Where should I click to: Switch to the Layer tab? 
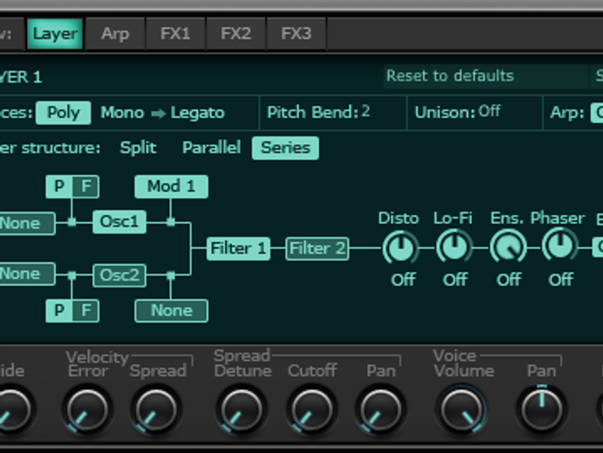pyautogui.click(x=55, y=34)
